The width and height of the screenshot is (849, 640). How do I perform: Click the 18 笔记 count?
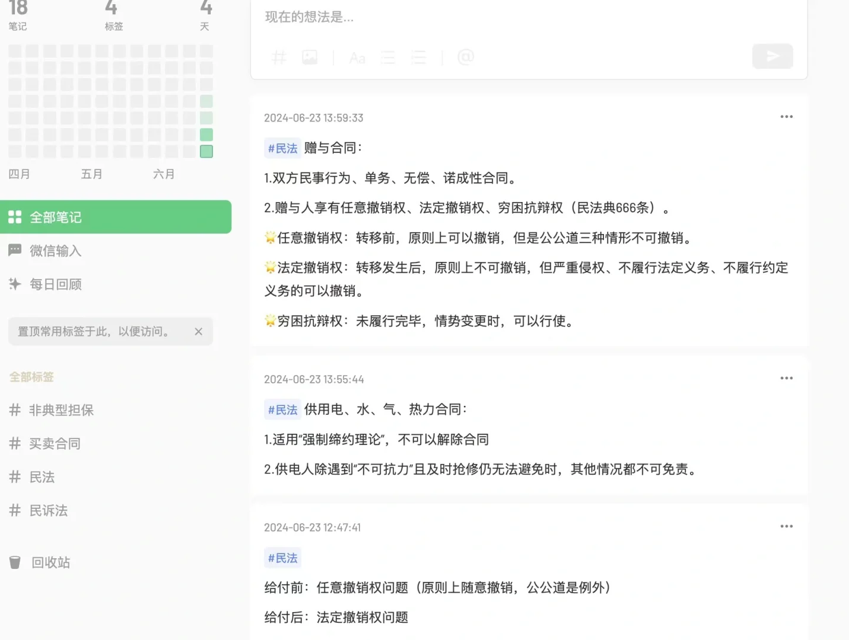point(18,15)
